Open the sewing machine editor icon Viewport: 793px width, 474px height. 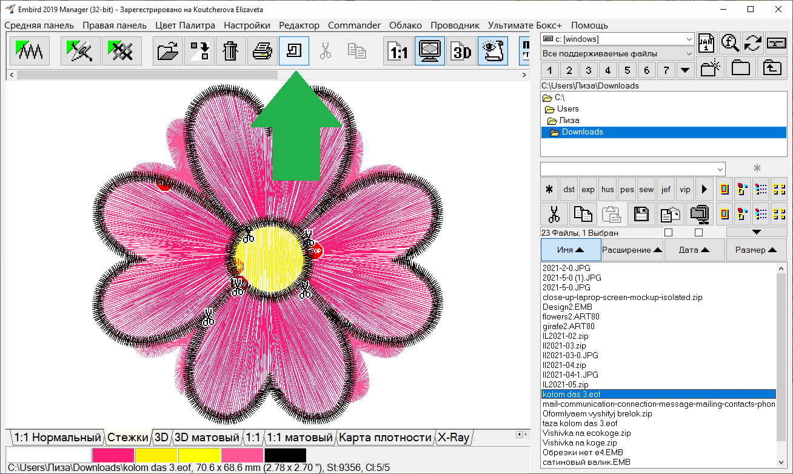click(294, 52)
